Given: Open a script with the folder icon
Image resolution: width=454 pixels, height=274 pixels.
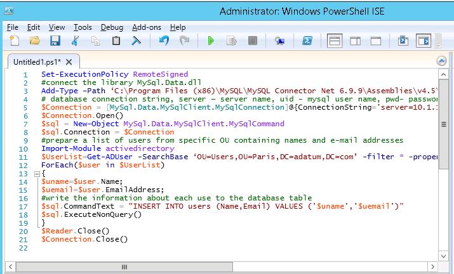Looking at the screenshot, I should pos(34,41).
